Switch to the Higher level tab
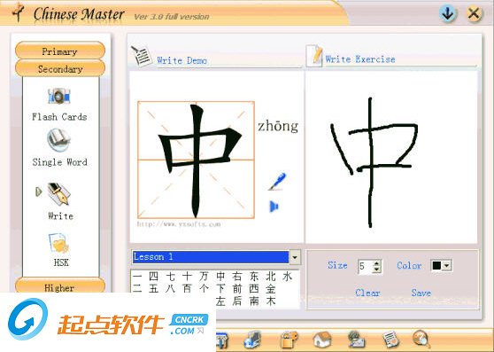The image size is (494, 352). click(60, 286)
